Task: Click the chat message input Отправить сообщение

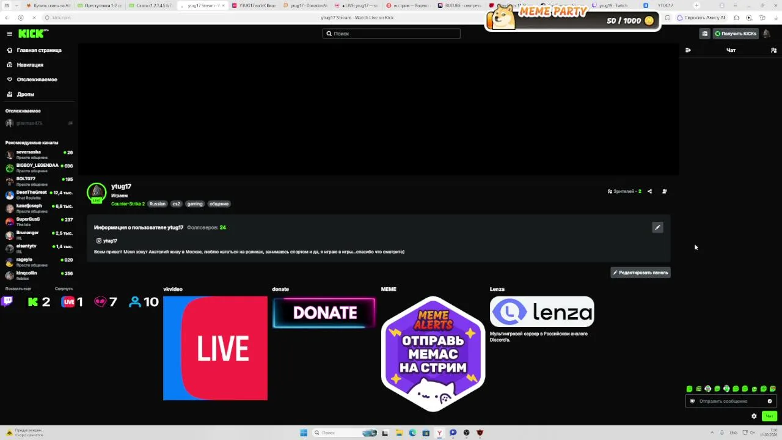Action: pyautogui.click(x=731, y=402)
